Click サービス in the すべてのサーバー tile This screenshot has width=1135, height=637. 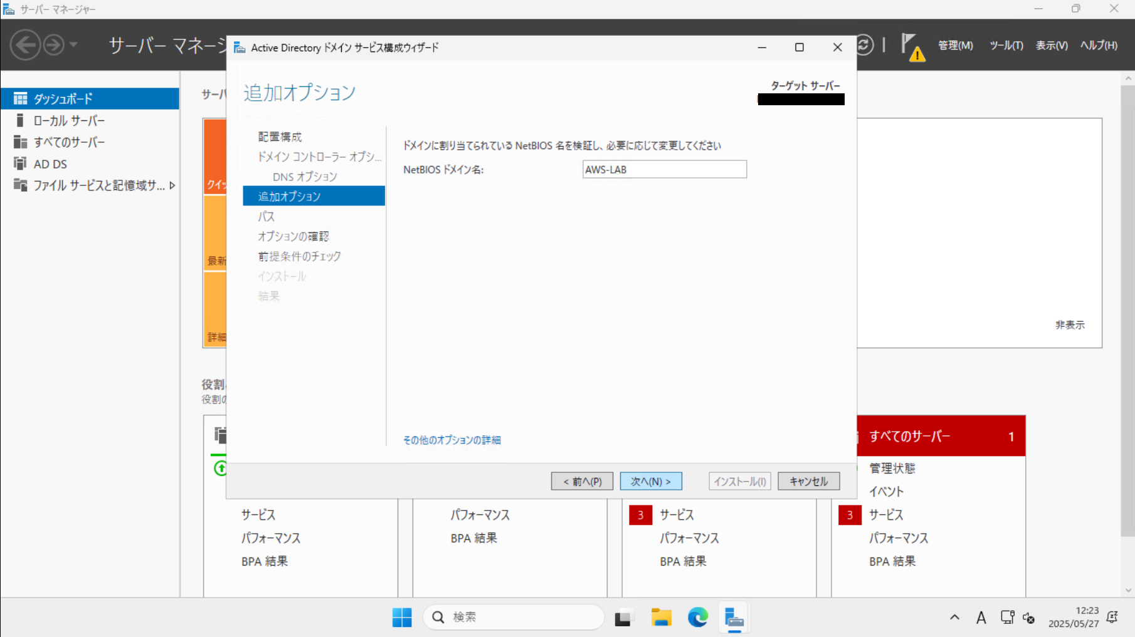[x=886, y=515]
